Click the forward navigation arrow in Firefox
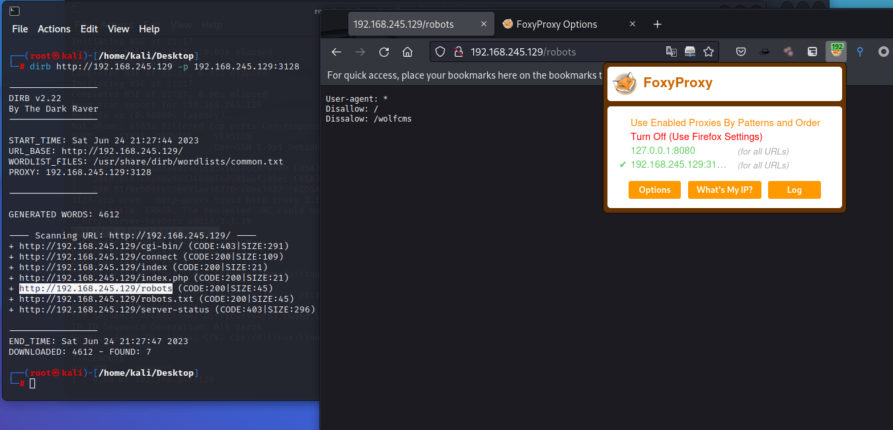 pos(360,52)
